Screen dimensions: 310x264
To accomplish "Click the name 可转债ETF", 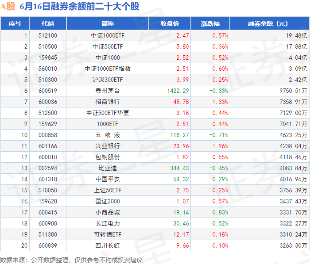I will [108, 234].
